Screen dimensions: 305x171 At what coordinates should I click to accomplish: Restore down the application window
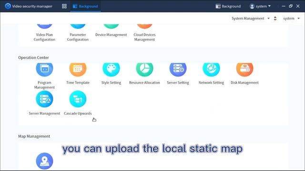pyautogui.click(x=291, y=6)
